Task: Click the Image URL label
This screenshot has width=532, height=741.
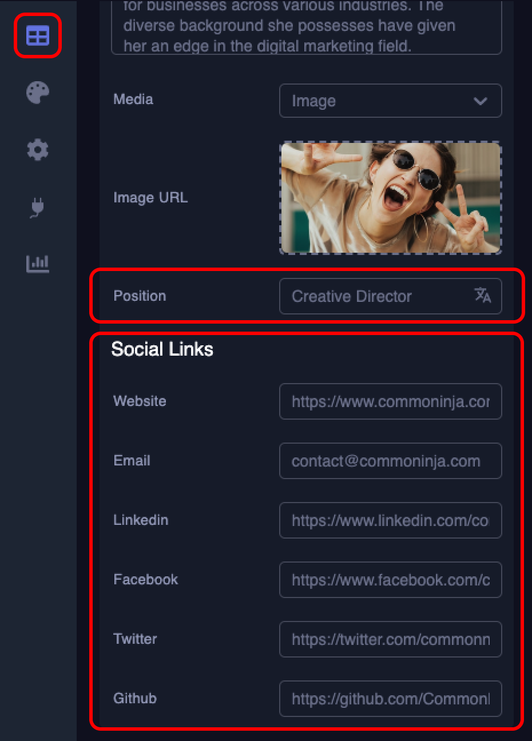Action: coord(150,198)
